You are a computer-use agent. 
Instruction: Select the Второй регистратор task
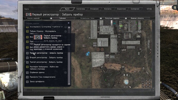[46, 57]
